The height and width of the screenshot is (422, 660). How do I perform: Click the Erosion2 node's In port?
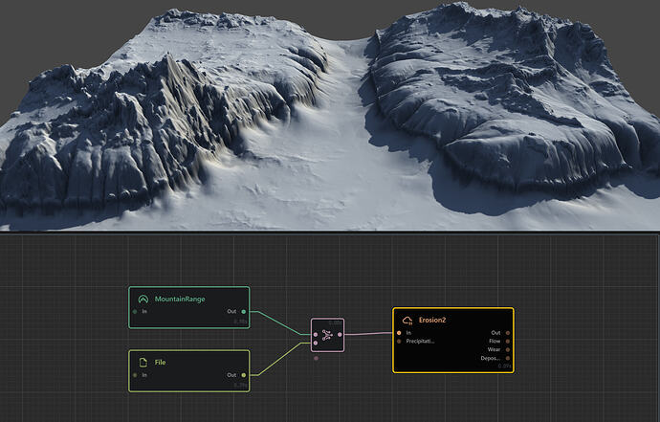coord(399,333)
